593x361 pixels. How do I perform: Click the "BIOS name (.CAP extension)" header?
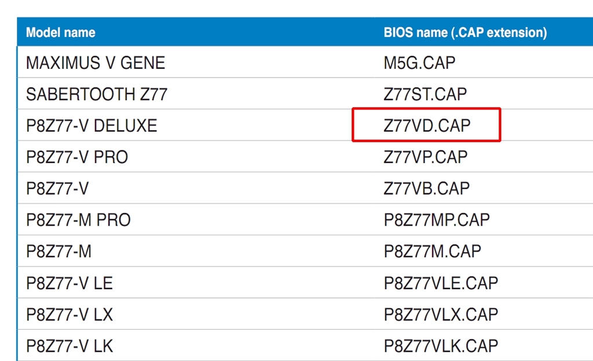[465, 32]
